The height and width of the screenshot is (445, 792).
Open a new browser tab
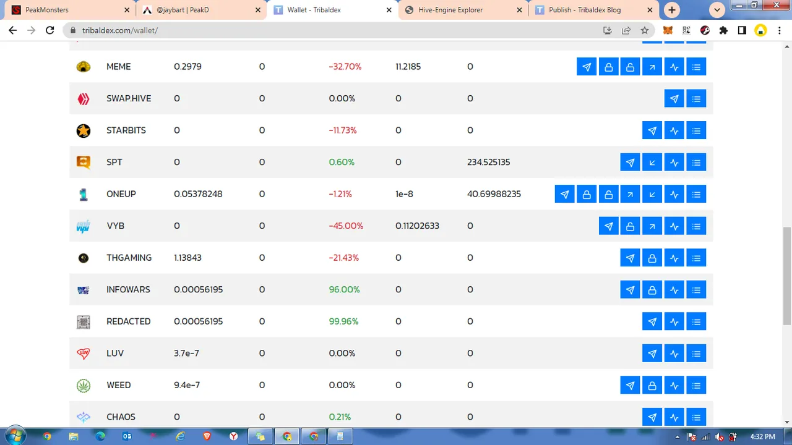tap(672, 10)
